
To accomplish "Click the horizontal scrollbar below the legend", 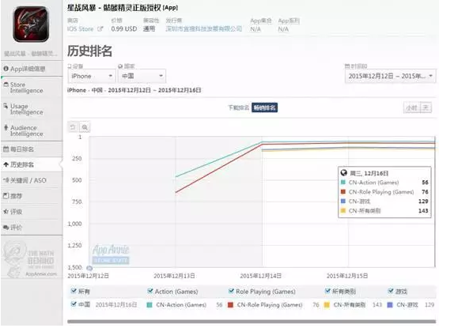I will tap(252, 322).
